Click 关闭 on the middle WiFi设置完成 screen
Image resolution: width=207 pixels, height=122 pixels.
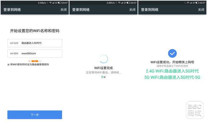pos(132,10)
